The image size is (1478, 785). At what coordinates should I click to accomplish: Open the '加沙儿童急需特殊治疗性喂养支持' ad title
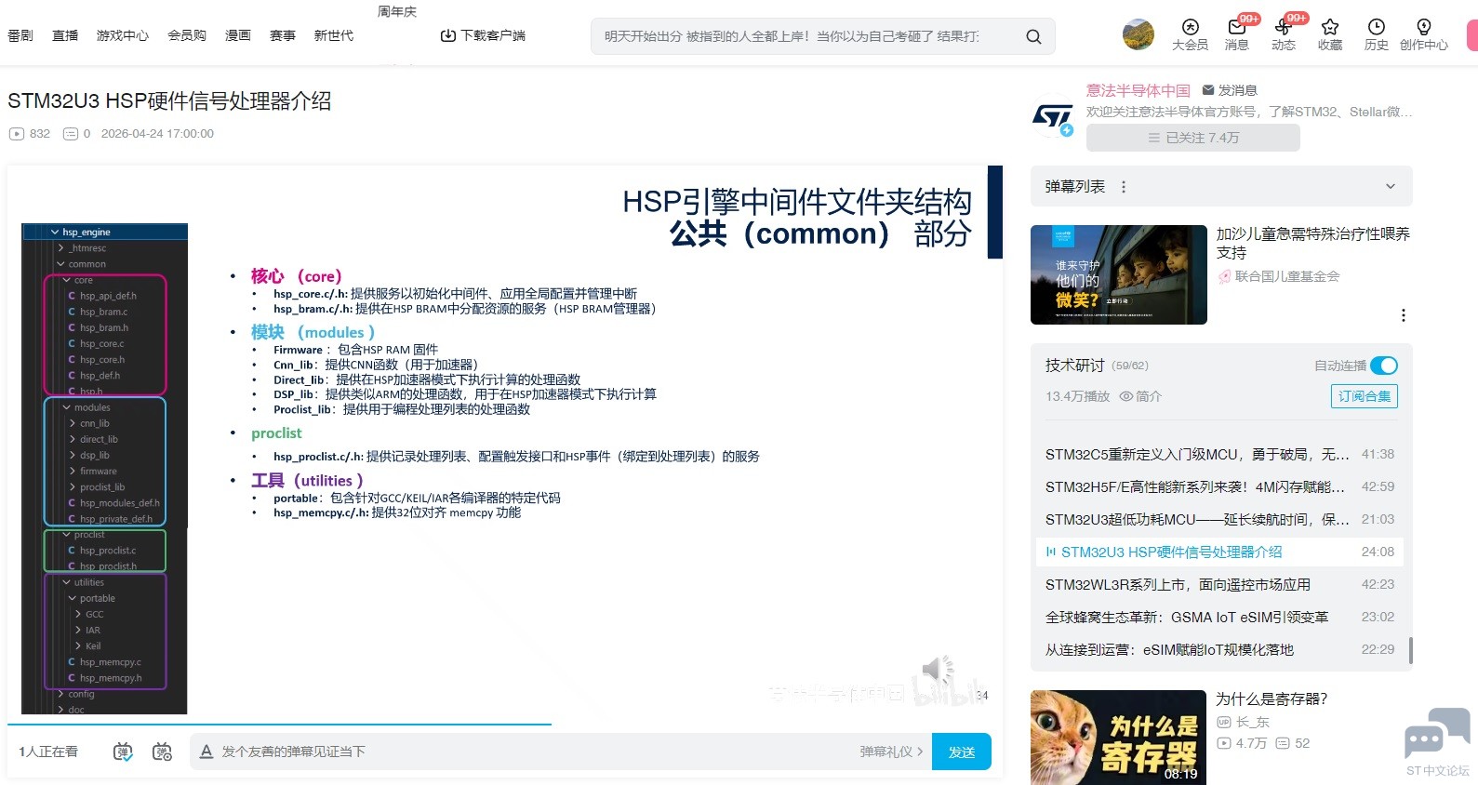point(1313,243)
